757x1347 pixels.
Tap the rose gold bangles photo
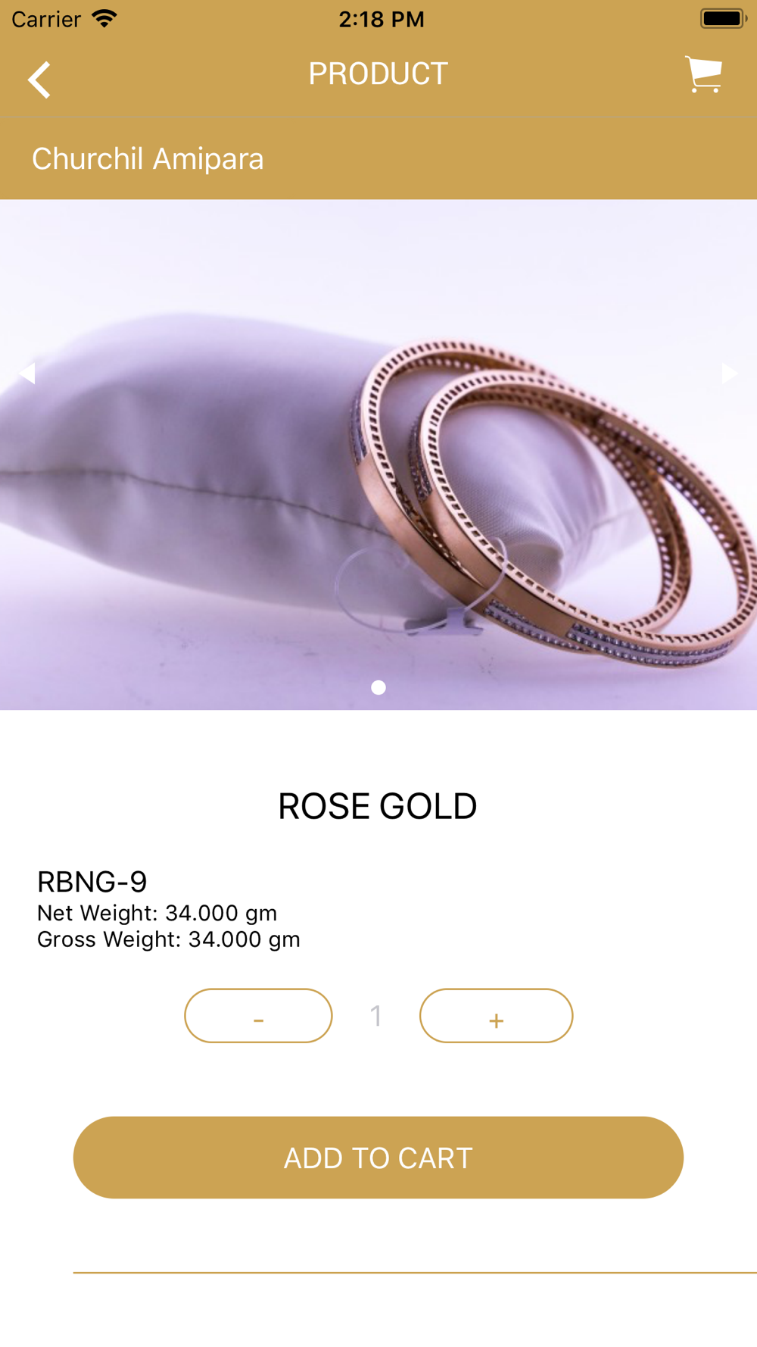click(378, 455)
